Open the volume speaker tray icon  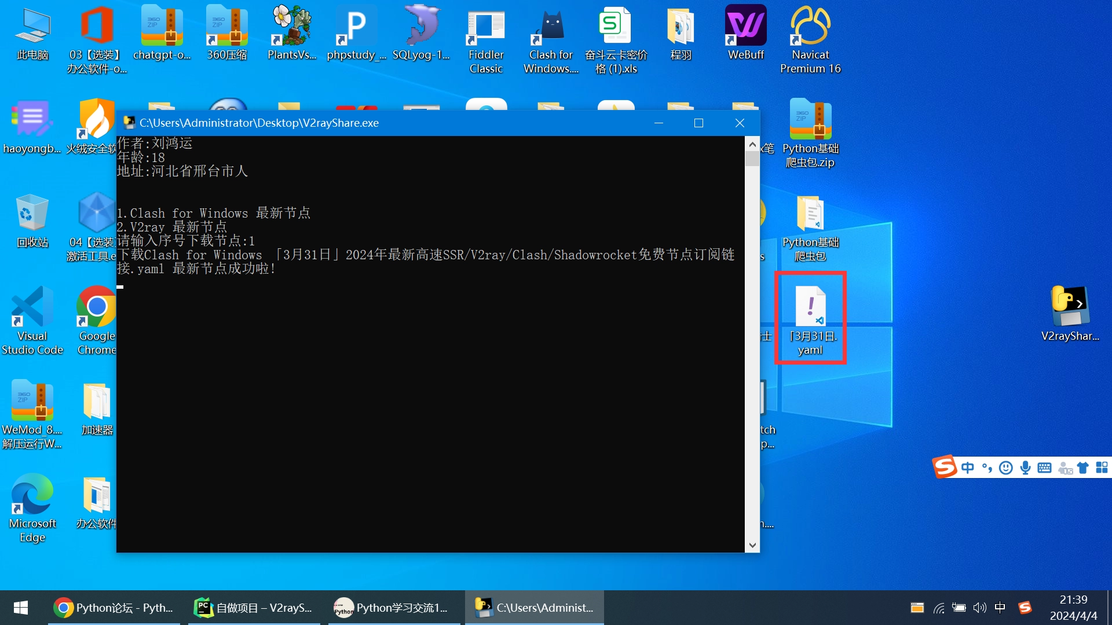click(x=979, y=608)
